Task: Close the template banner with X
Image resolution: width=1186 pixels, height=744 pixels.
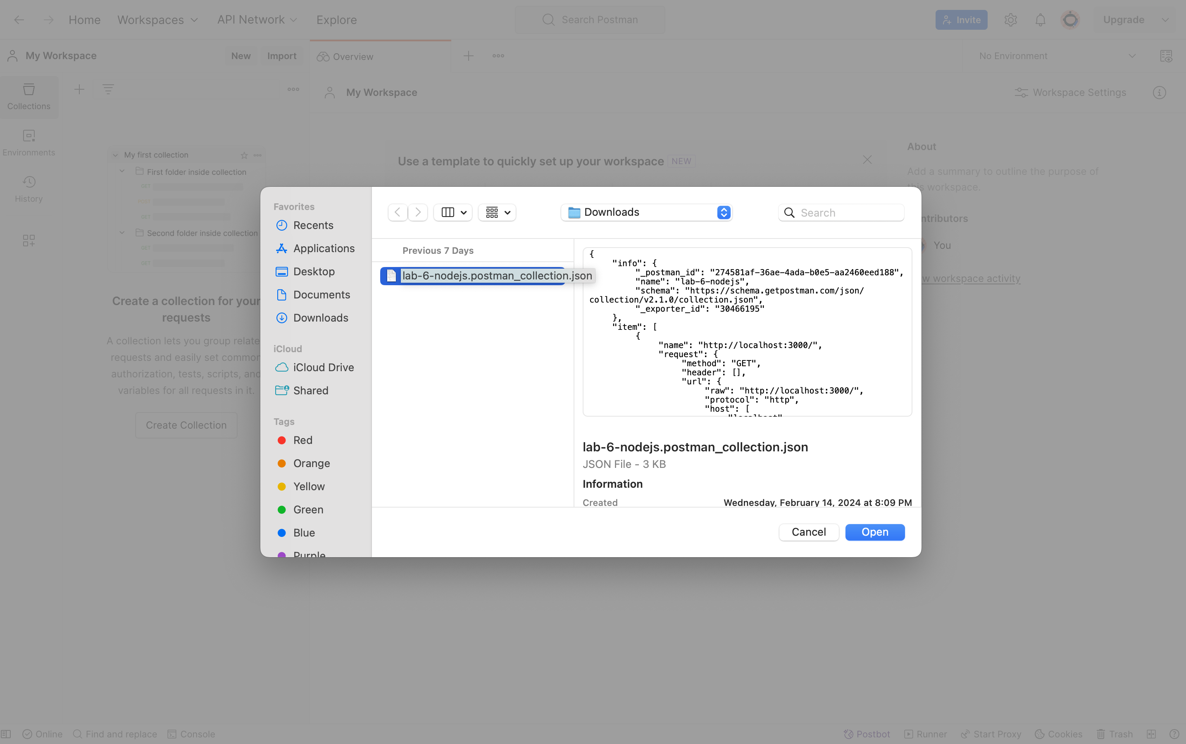Action: 867,160
